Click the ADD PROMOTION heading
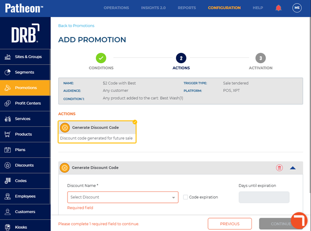 click(92, 40)
